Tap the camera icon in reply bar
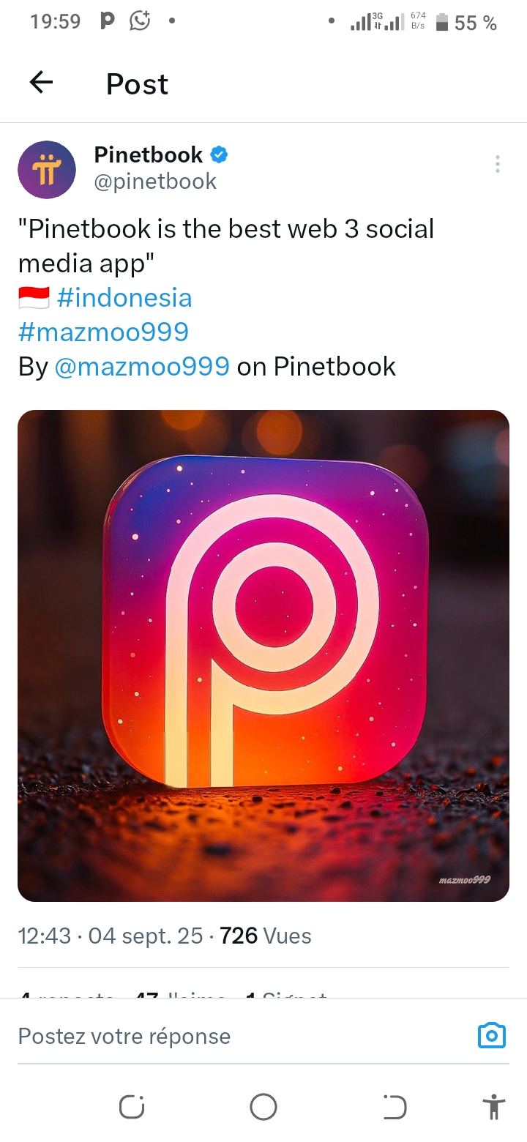This screenshot has height=1142, width=527. tap(492, 1035)
